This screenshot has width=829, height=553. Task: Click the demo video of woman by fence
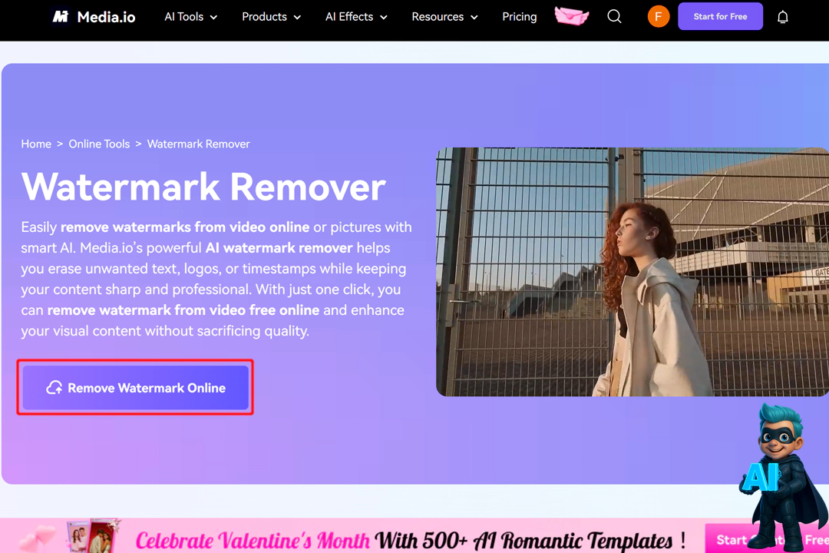point(632,271)
